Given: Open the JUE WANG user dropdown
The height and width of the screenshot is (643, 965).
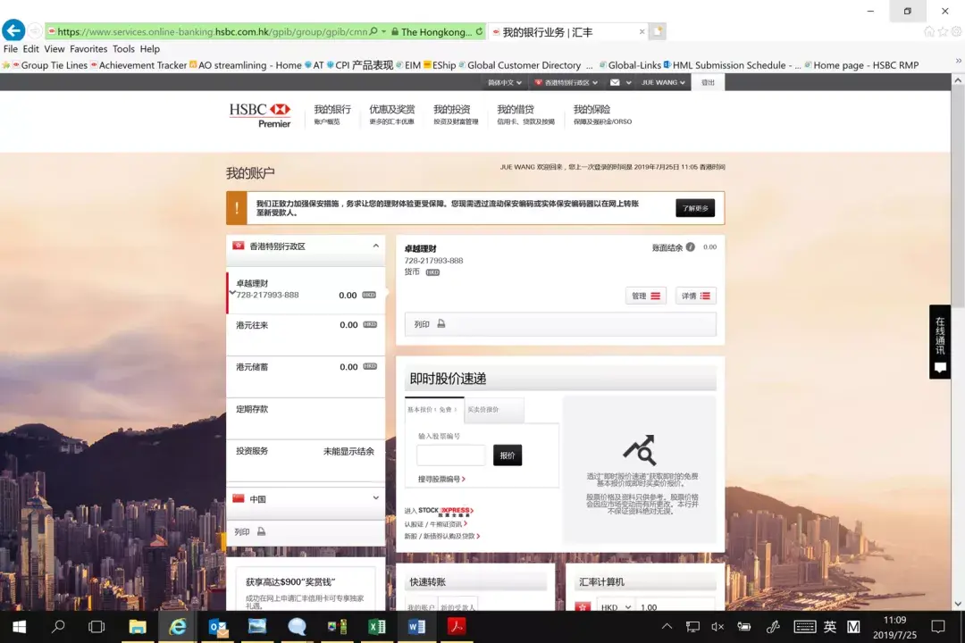Looking at the screenshot, I should (661, 82).
